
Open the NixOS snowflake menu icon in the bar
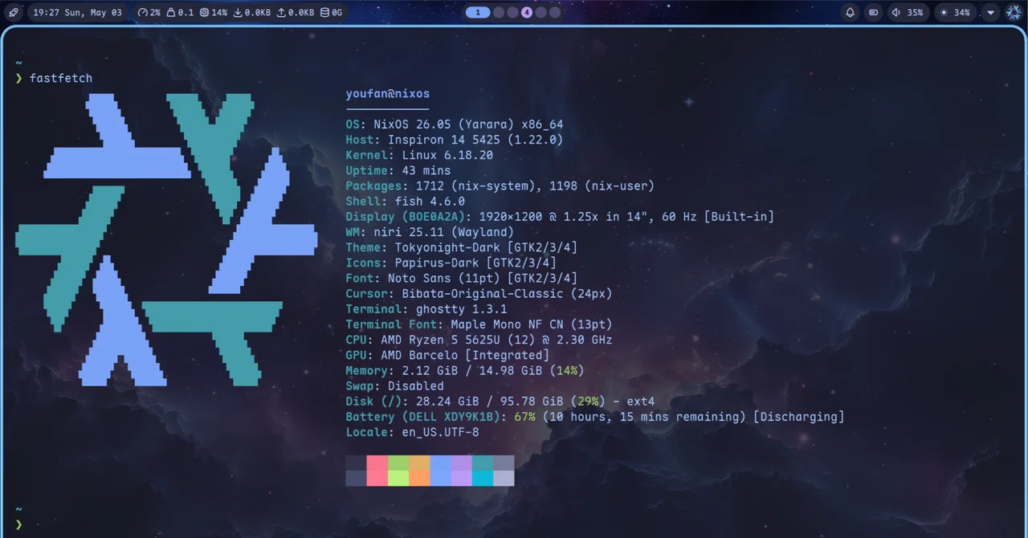(1014, 13)
